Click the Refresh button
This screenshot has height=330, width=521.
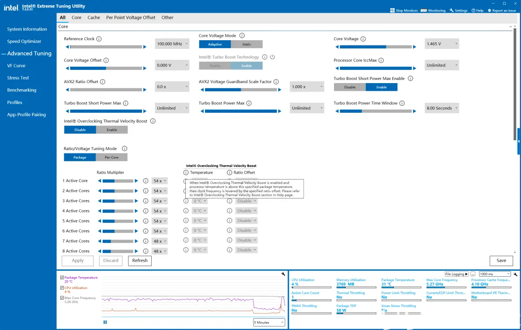[x=140, y=261]
